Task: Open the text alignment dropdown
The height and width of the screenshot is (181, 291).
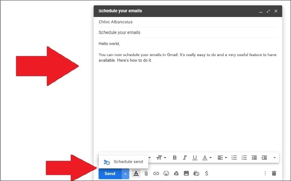Action: (222, 158)
